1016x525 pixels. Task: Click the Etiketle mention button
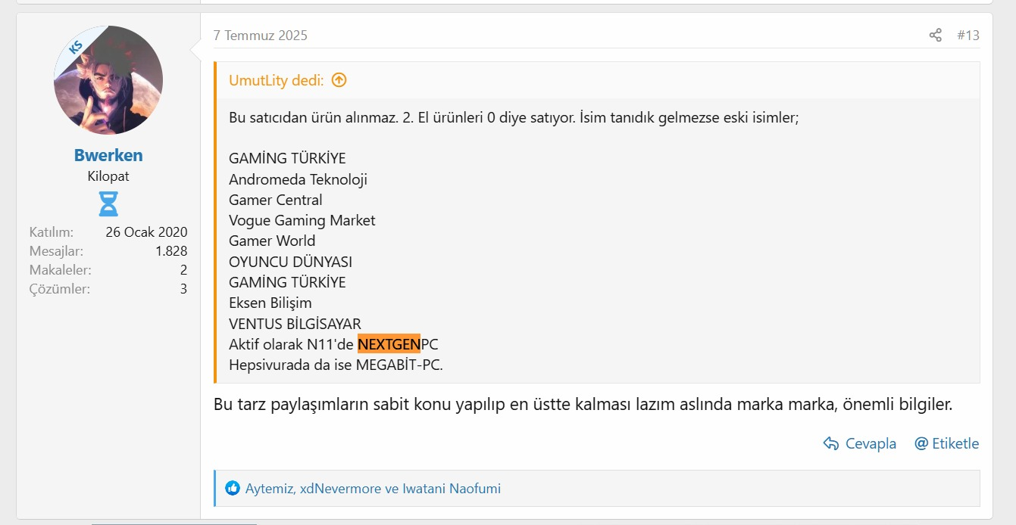click(x=947, y=443)
